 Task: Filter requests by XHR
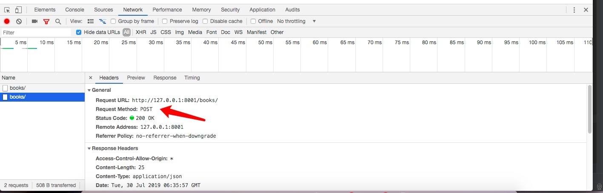(x=141, y=32)
